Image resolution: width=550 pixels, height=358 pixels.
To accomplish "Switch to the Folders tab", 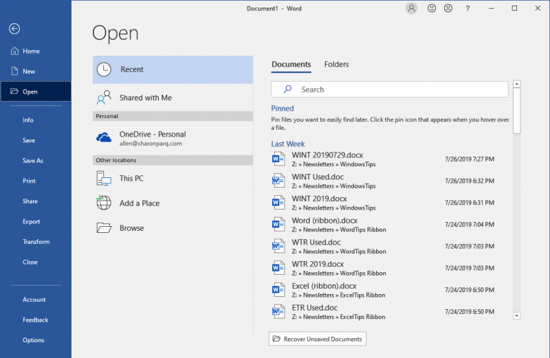I will (x=336, y=65).
